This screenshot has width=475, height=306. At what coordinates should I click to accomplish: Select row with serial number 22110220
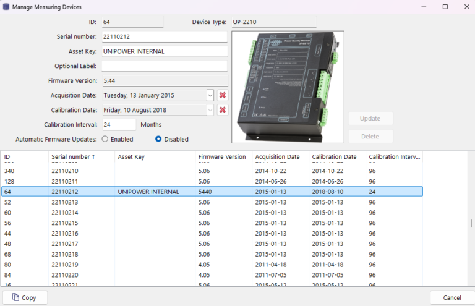point(212,275)
